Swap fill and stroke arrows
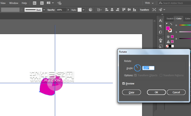191x116 pixels. (x=171, y=24)
